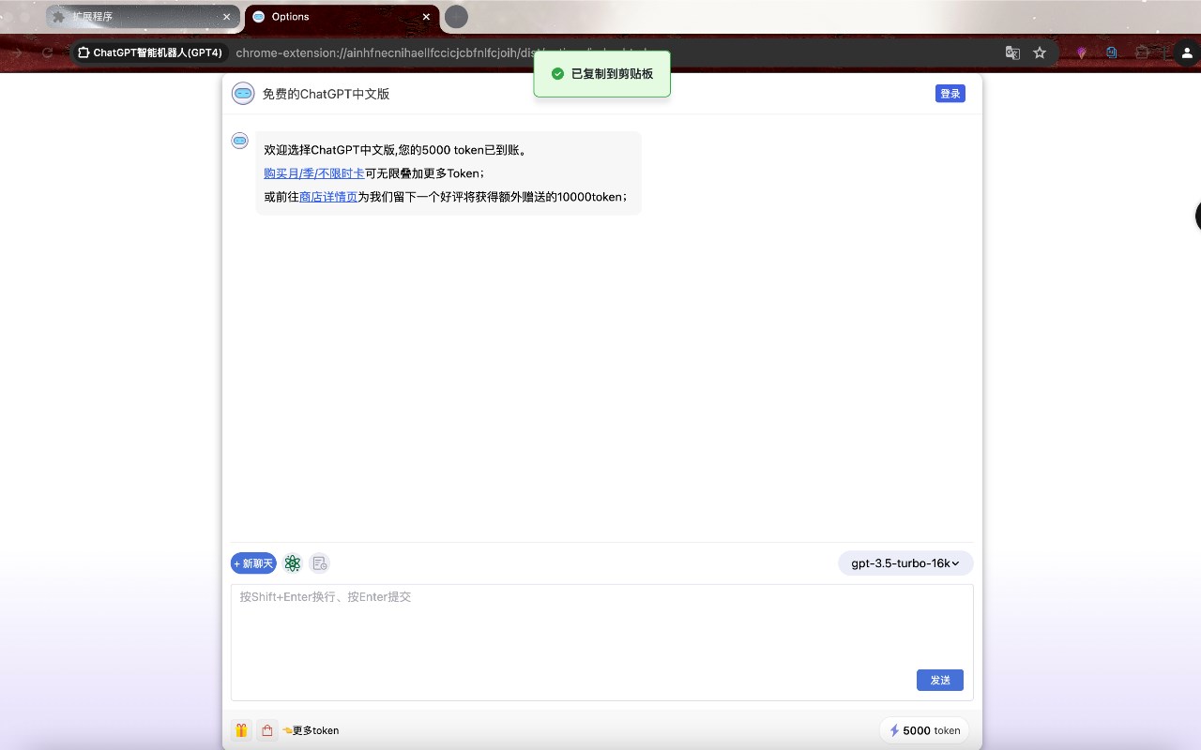Screen dimensions: 1201x750
Task: Click the ChatGPT智能机器人(GPT4) extension chip
Action: (149, 52)
